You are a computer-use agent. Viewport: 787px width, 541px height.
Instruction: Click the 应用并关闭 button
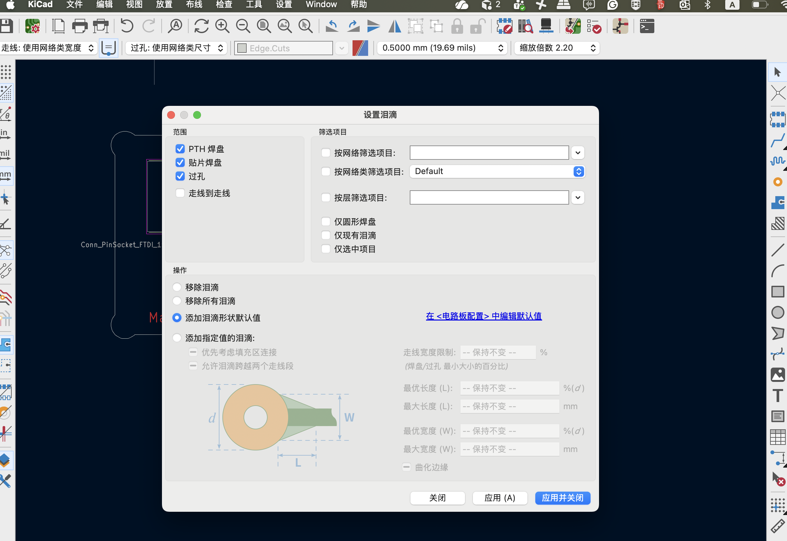point(562,498)
